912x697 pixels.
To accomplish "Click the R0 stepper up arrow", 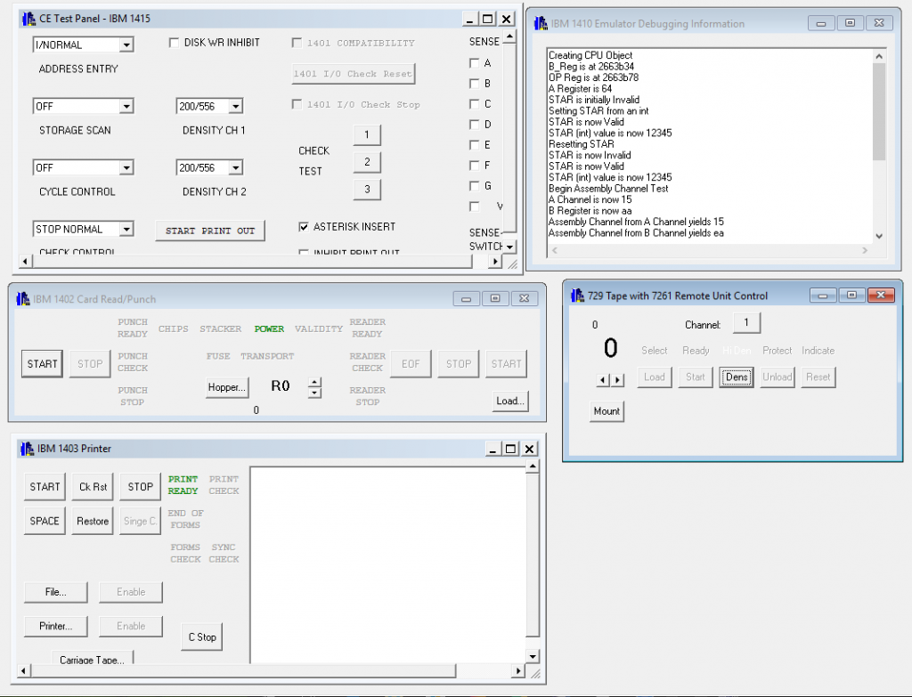I will [314, 383].
